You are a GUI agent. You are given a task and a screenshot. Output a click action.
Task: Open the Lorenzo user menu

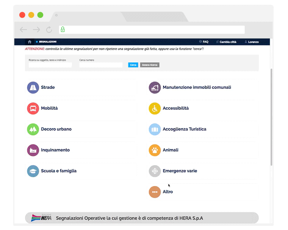click(252, 42)
